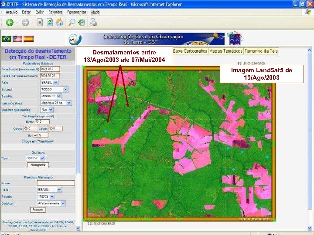Expand the Estado dropdown under Procurar Município

tap(52, 196)
